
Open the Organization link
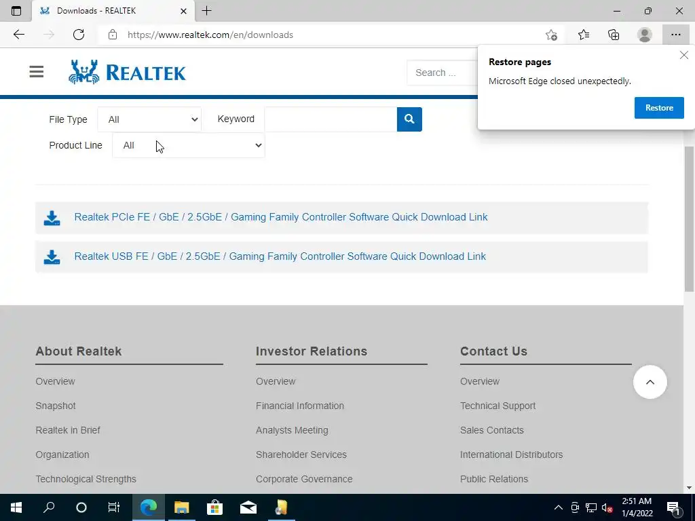click(x=62, y=455)
